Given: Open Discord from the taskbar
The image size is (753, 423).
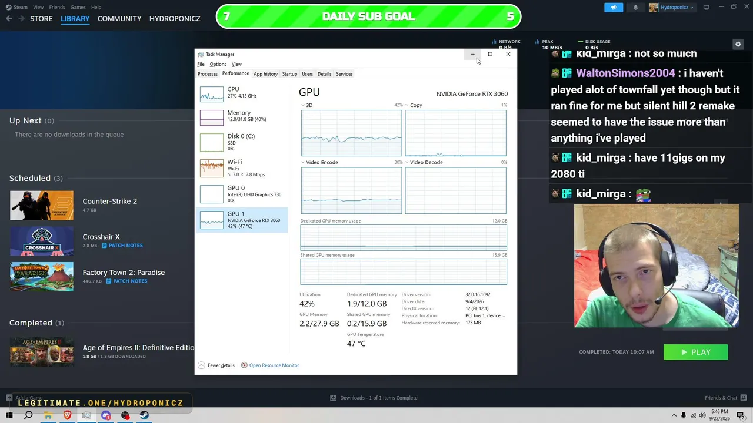Looking at the screenshot, I should tap(106, 415).
